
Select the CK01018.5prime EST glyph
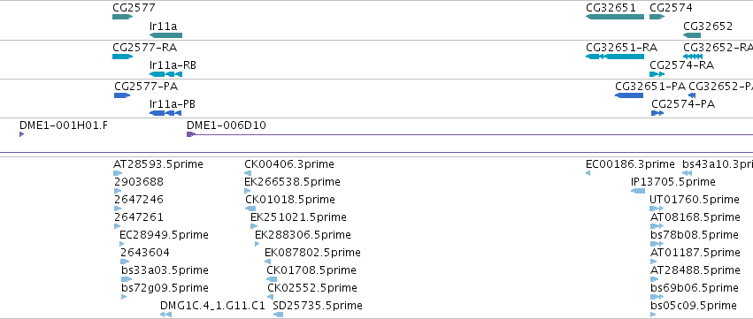pos(250,209)
